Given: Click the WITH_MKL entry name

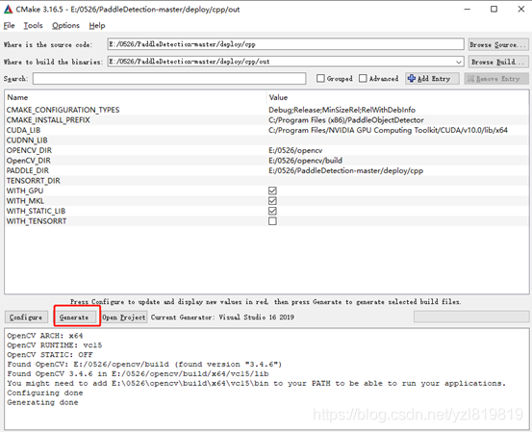Looking at the screenshot, I should pyautogui.click(x=25, y=201).
